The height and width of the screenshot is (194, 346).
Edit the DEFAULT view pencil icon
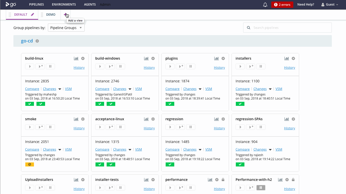[x=32, y=14]
